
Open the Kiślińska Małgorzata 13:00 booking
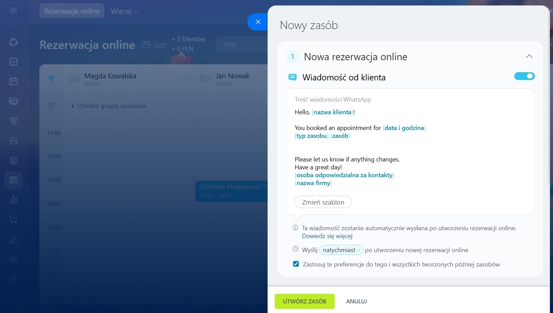pos(232,191)
